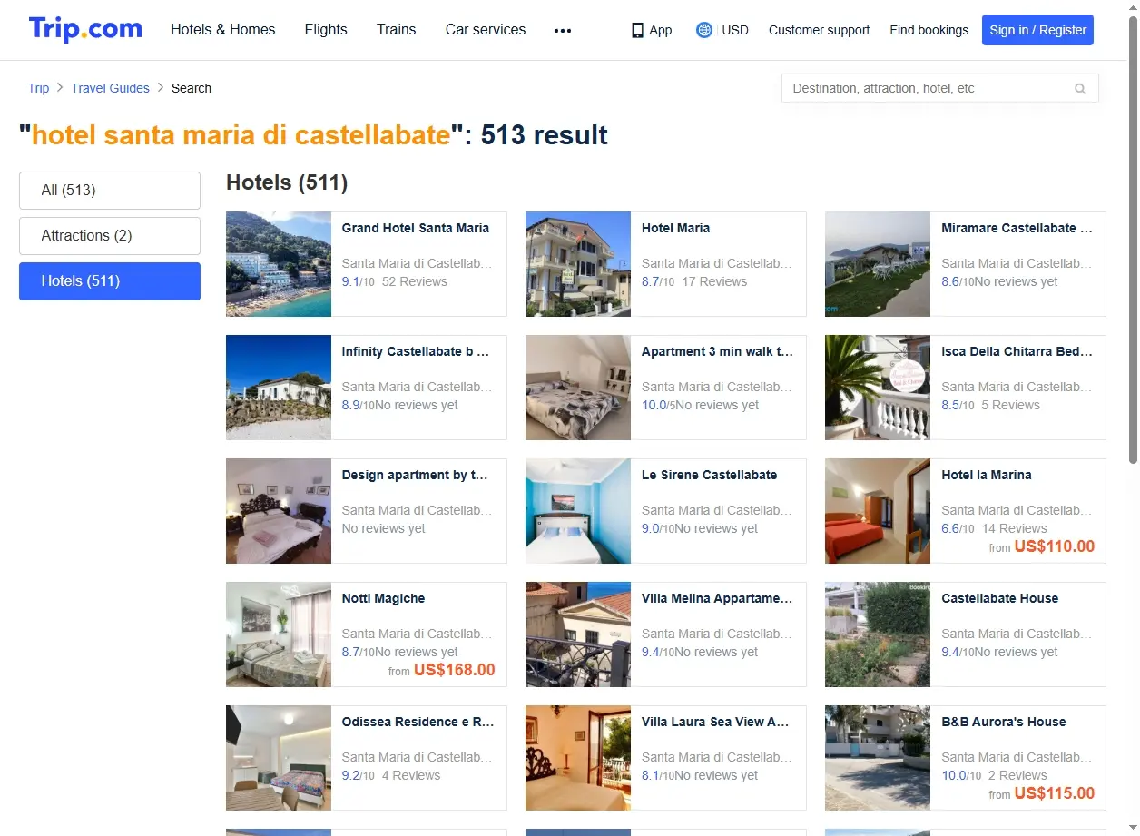Click the US$110.00 price

pyautogui.click(x=1055, y=546)
